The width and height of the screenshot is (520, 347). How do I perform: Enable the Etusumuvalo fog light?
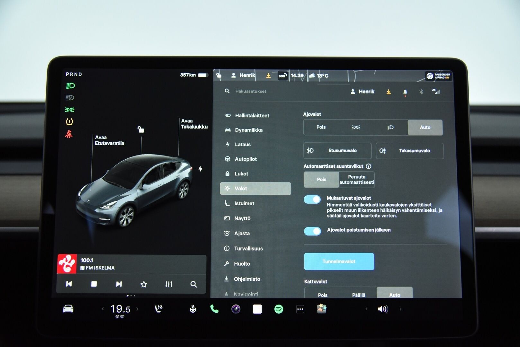click(x=337, y=151)
